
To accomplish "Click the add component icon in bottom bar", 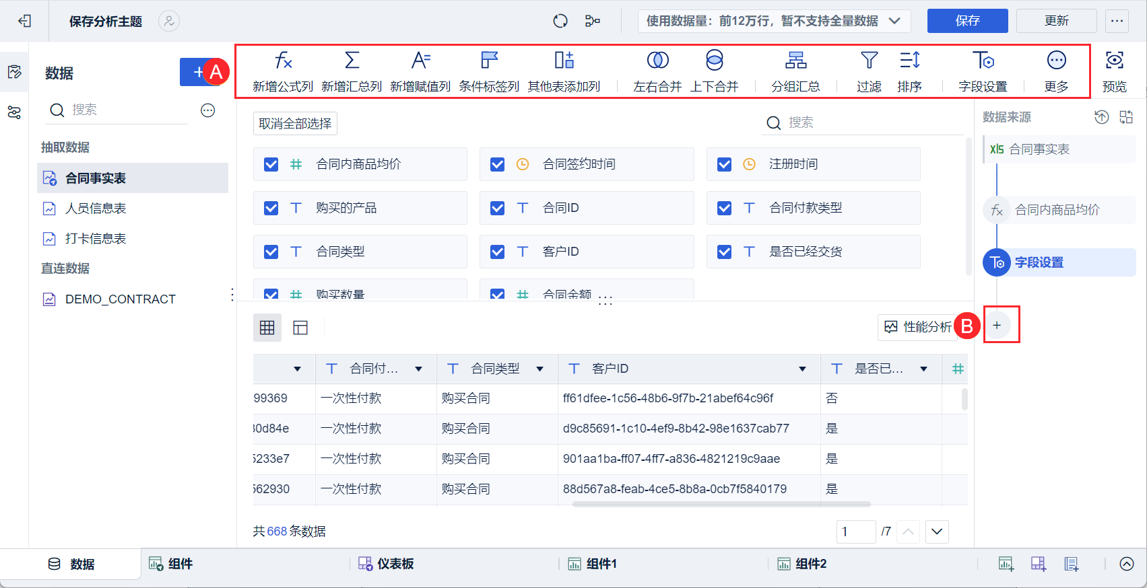I will 1006,564.
